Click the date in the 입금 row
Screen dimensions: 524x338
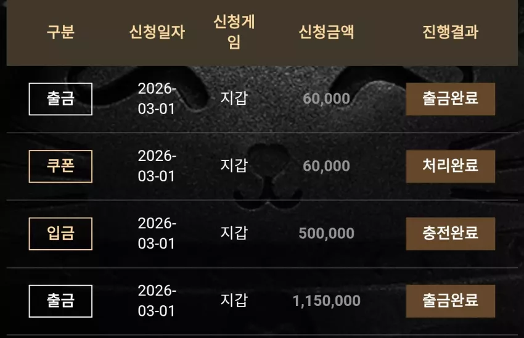(x=157, y=233)
